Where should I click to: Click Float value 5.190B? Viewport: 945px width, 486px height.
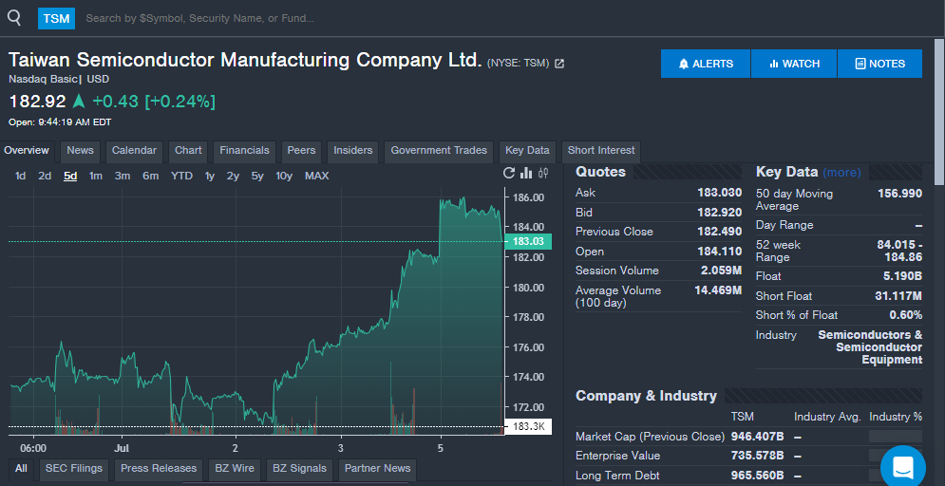coord(903,276)
